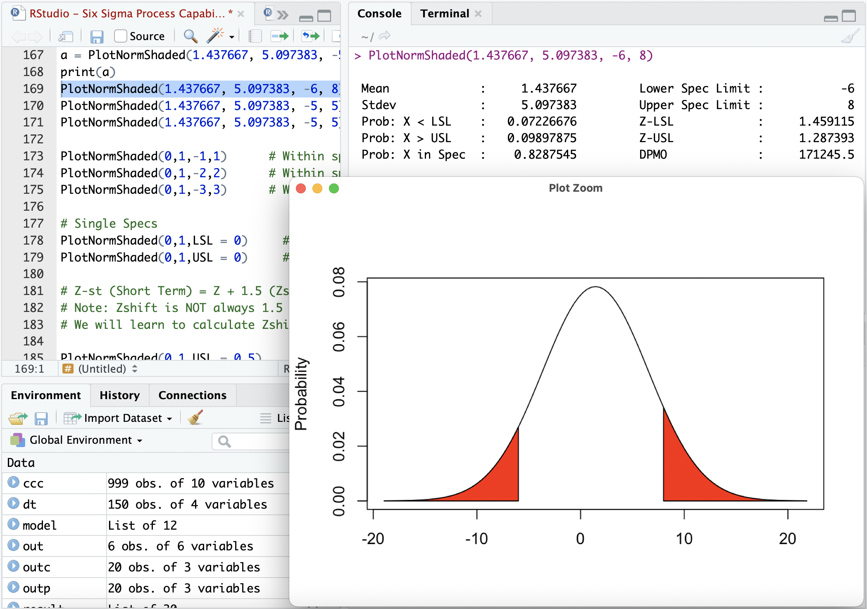Switch to the History tab
The image size is (867, 609).
point(119,395)
